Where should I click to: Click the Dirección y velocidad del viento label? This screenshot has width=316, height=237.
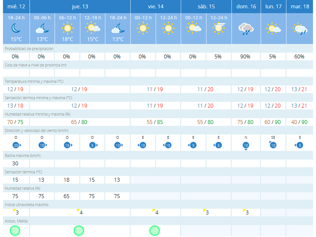coord(37,130)
